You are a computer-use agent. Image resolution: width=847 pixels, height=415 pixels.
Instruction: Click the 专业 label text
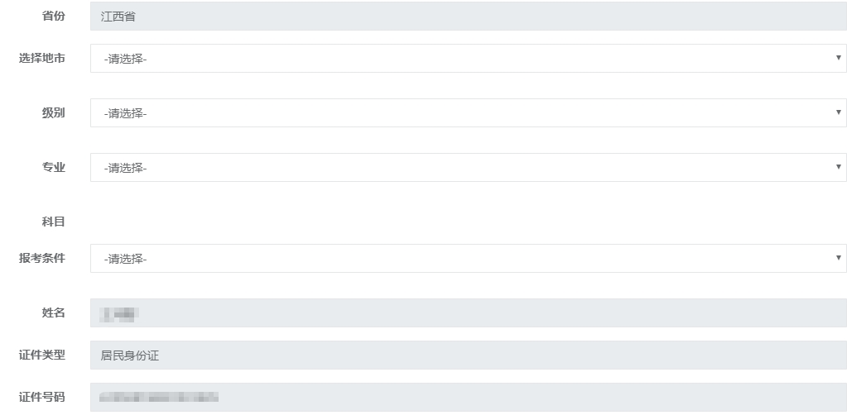(53, 168)
